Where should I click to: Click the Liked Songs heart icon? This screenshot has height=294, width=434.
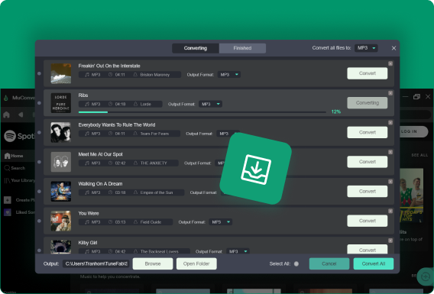pos(8,212)
